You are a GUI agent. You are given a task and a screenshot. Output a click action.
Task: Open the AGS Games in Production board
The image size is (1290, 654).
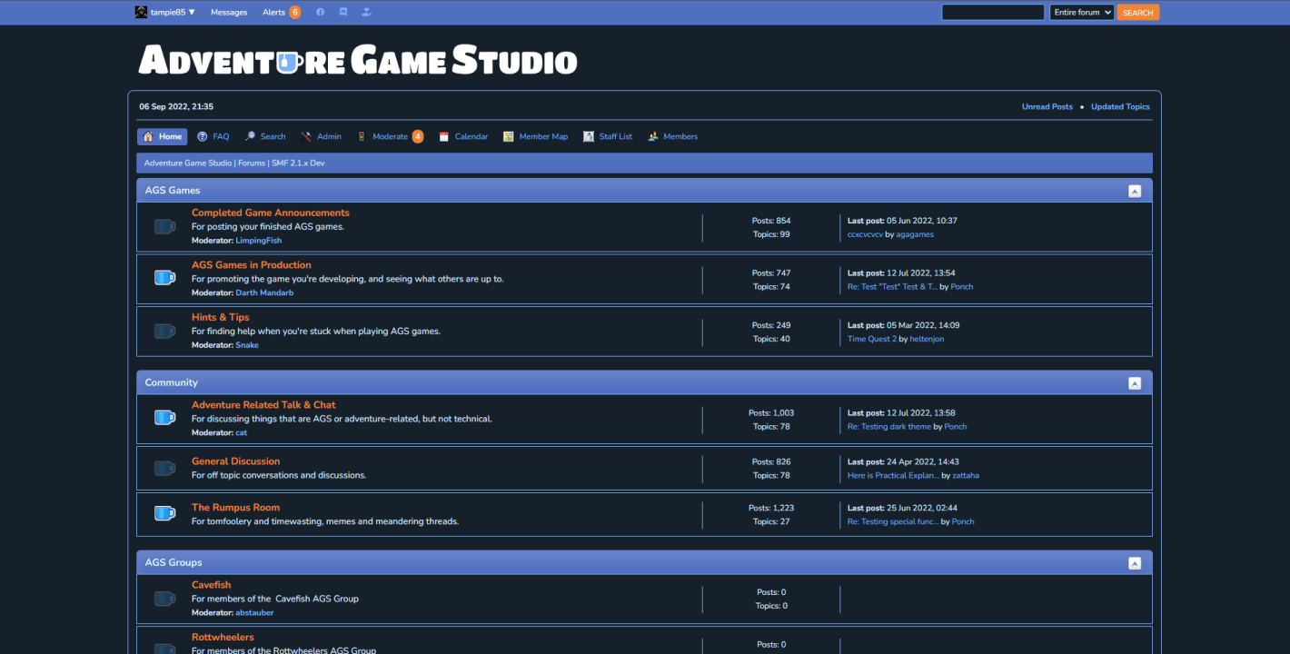point(252,265)
